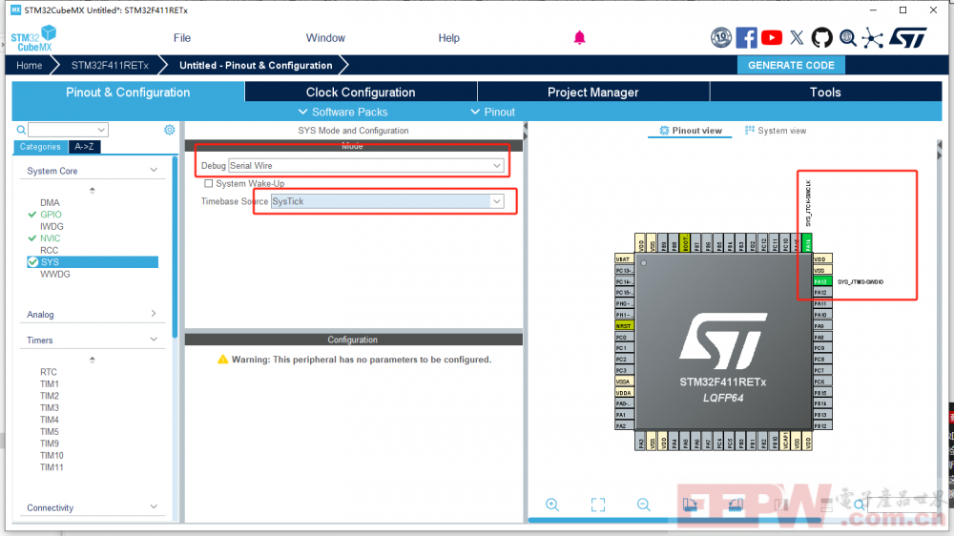Click the pin search input field
Viewport: 954px width, 536px height.
click(906, 505)
